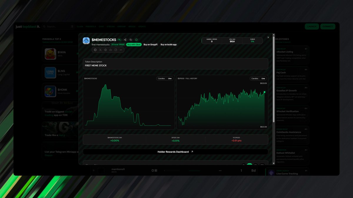Focus the Search field in top bar

tap(58, 26)
